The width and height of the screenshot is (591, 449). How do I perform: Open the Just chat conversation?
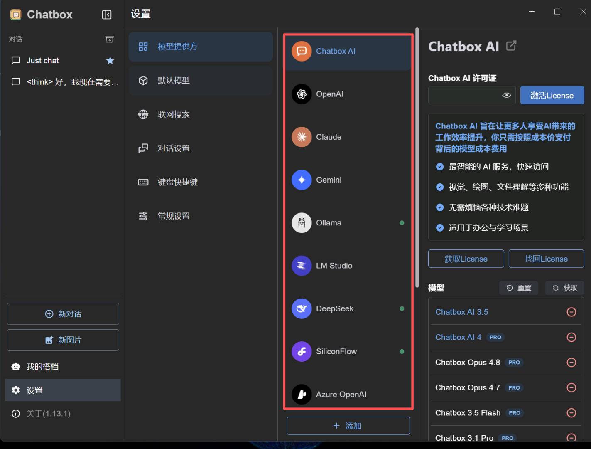click(63, 61)
